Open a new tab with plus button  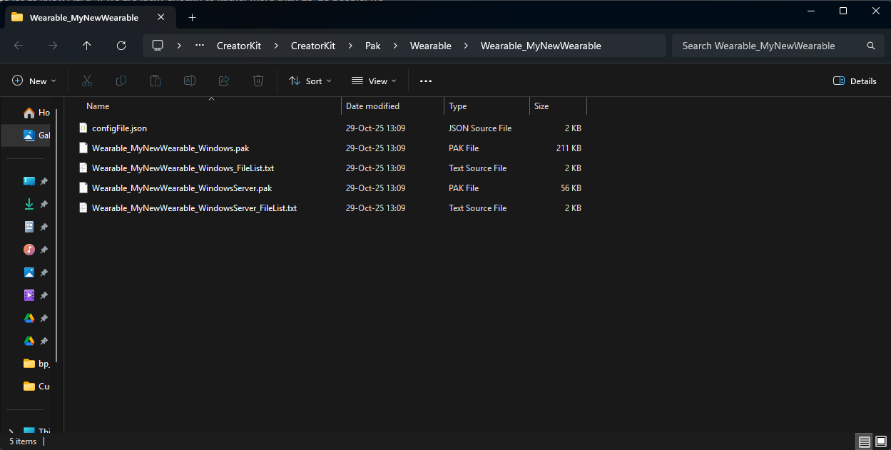[x=192, y=17]
